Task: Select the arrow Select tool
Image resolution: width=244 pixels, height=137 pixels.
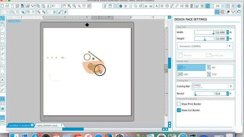Action: [3, 18]
